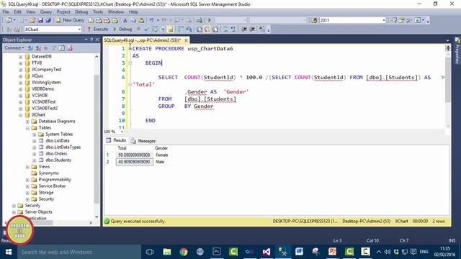Click the Object Explorer filter icon
Screen dimensions: 461x259
click(54, 48)
